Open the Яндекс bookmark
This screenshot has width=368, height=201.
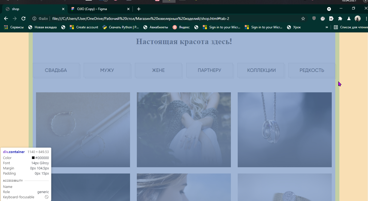[x=181, y=27]
